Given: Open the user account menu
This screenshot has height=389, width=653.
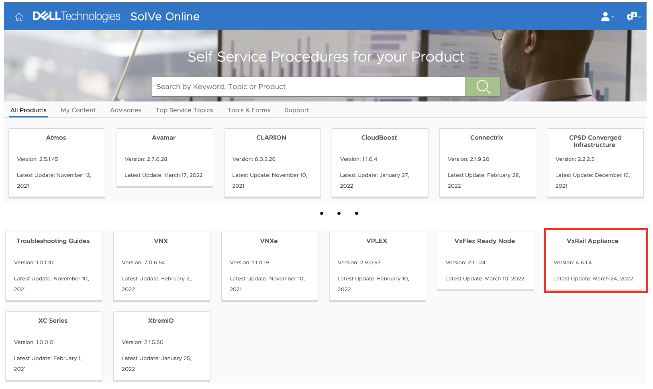Looking at the screenshot, I should point(607,17).
